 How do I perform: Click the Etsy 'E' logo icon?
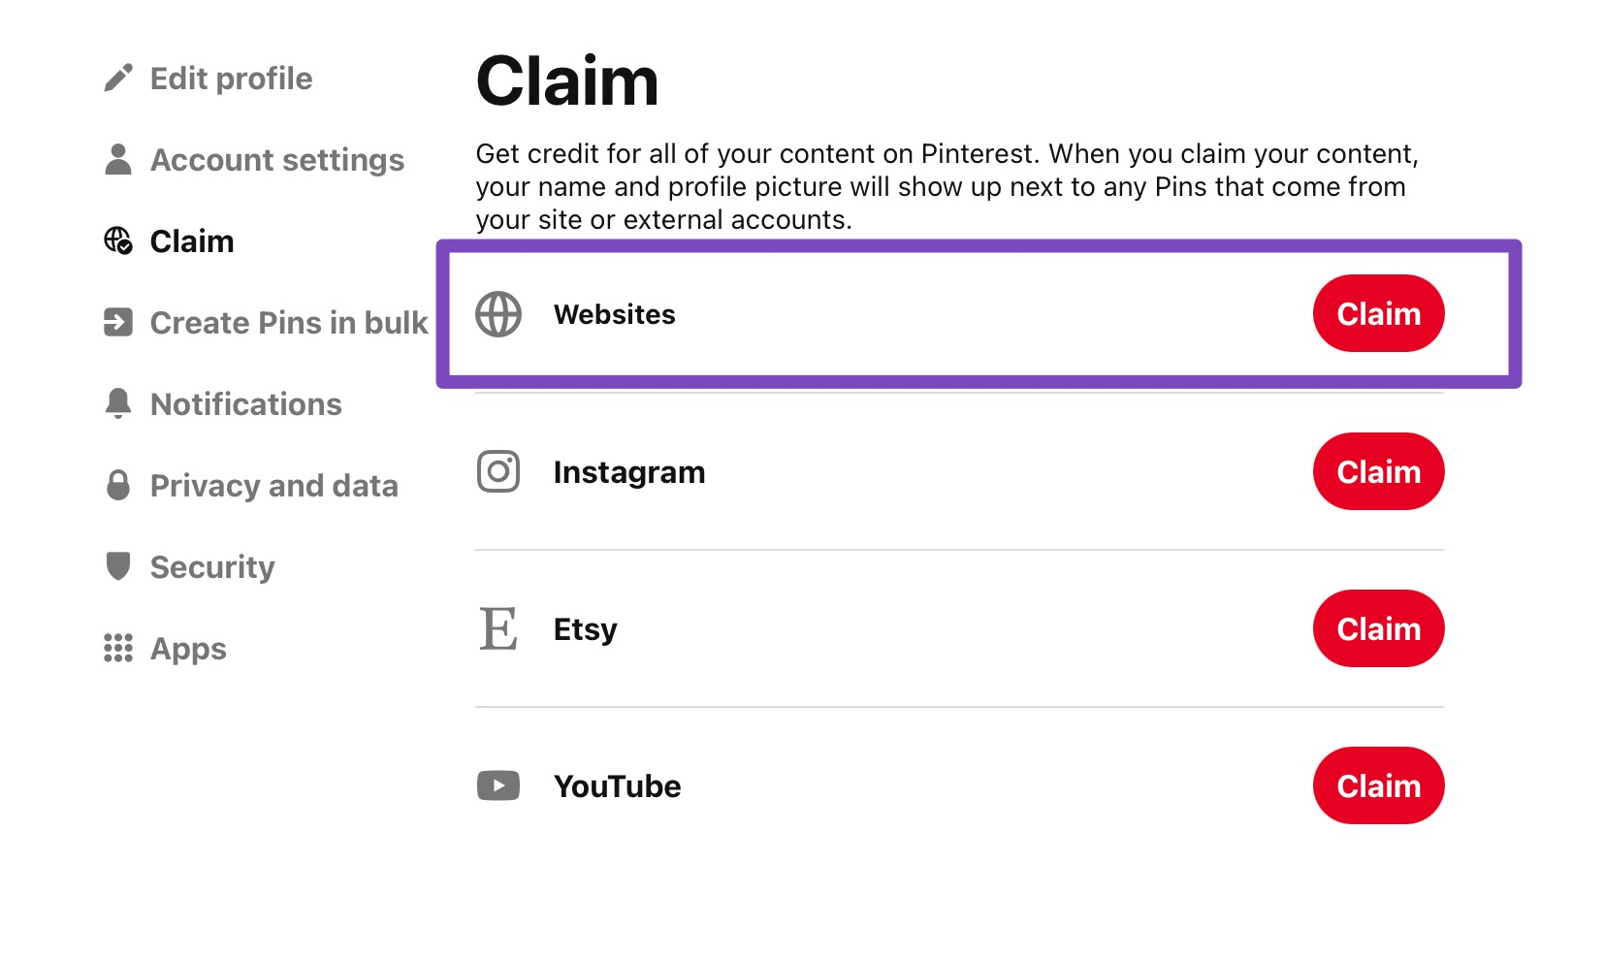[498, 628]
